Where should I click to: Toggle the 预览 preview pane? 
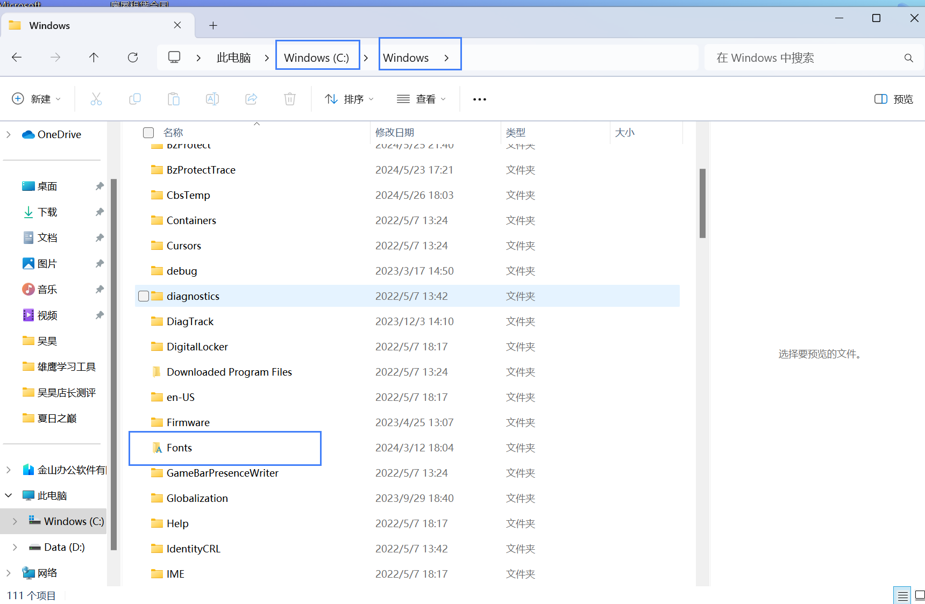pos(894,99)
